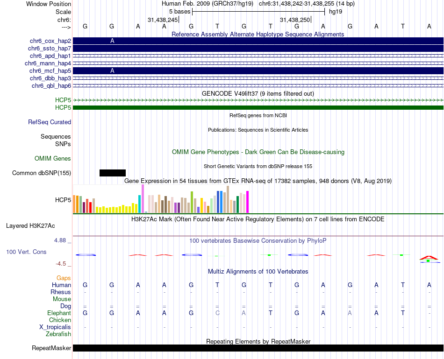
Task: Click the 4.88 PhyloP upper scale value
Action: (60, 240)
